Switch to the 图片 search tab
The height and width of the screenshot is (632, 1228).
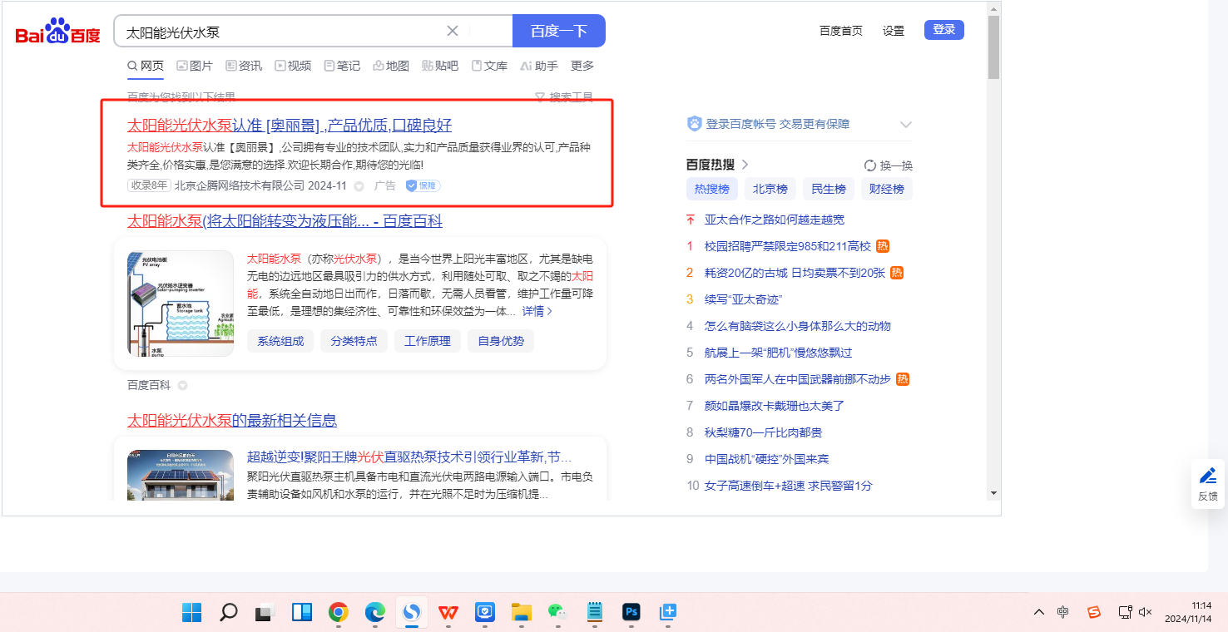click(x=195, y=66)
